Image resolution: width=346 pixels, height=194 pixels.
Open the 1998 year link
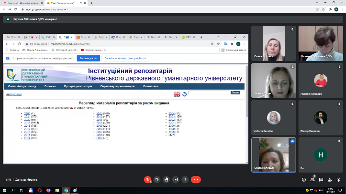[171, 132]
